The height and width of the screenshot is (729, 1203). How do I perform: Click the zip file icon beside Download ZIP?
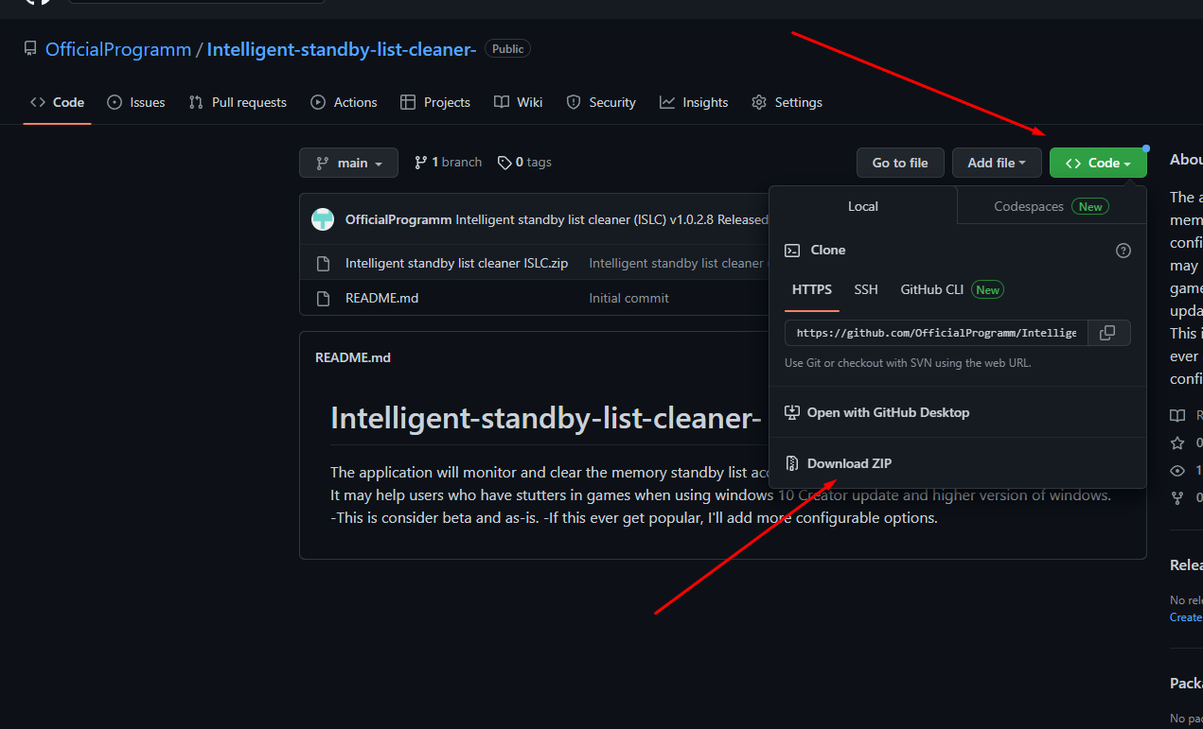(x=793, y=463)
